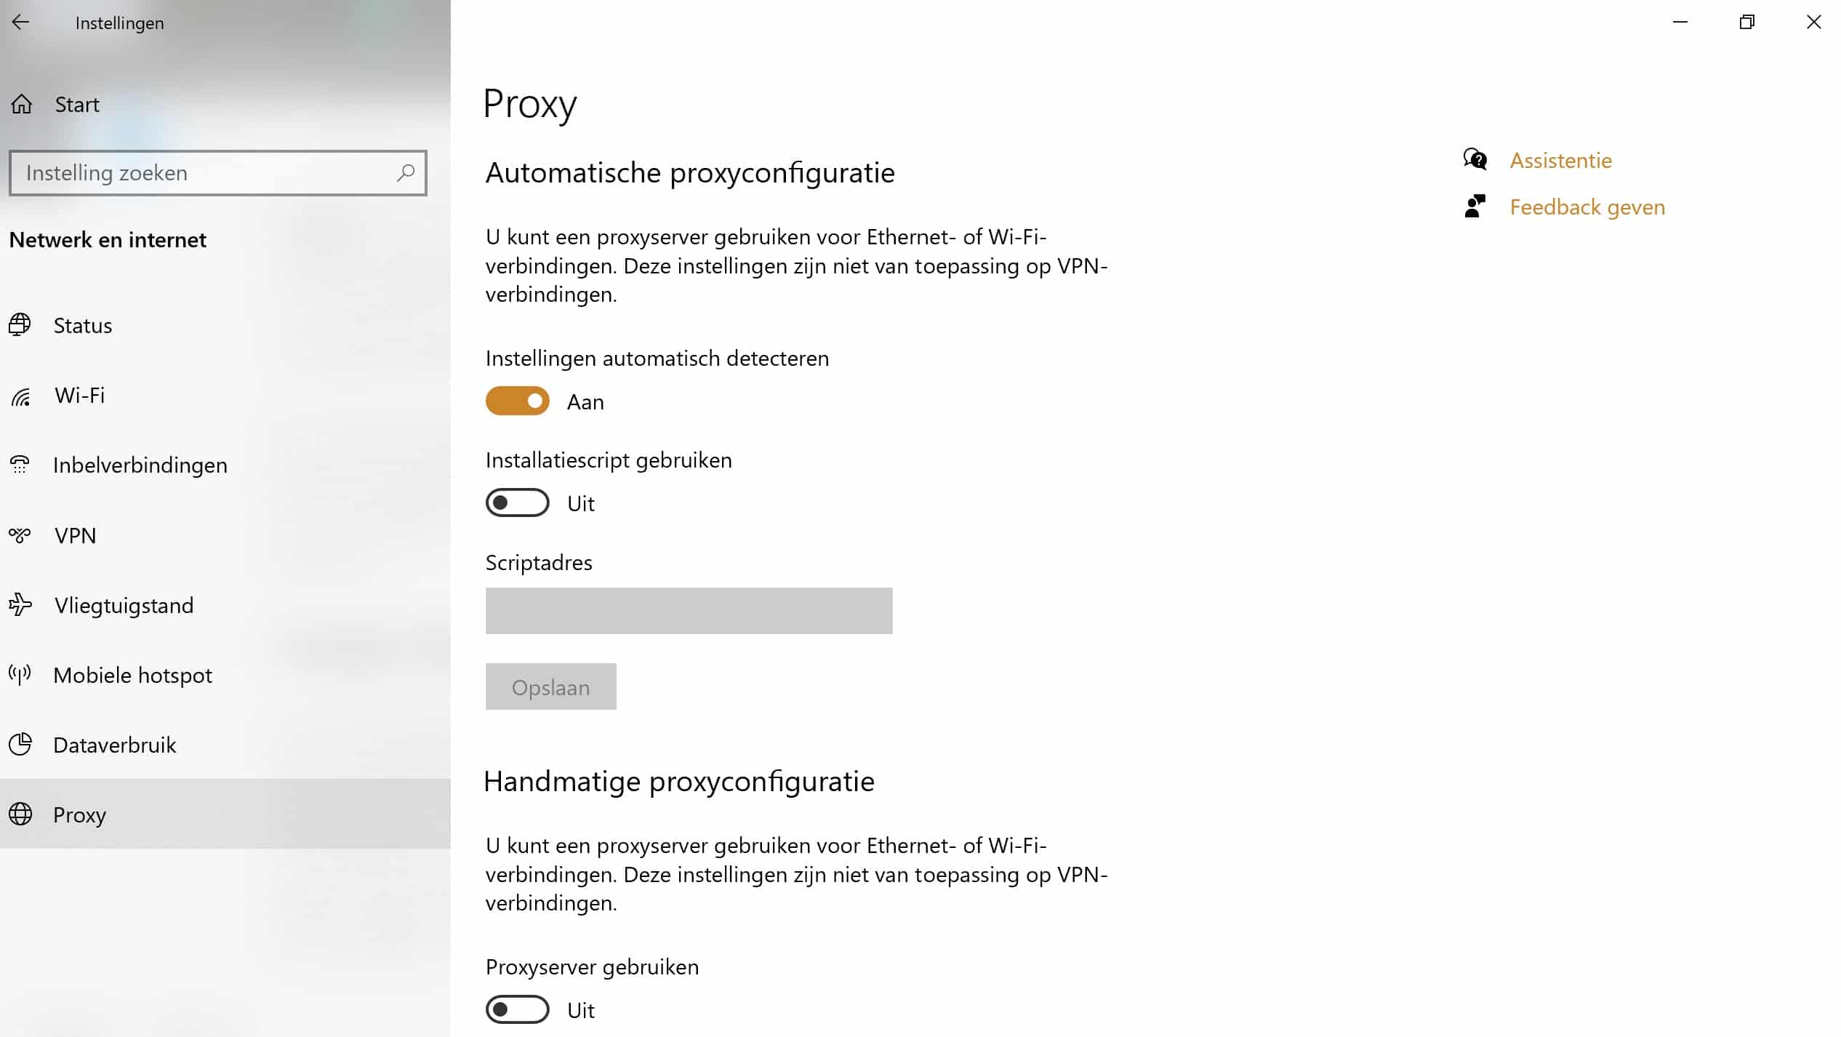Open Start menu page
This screenshot has width=1841, height=1037.
(x=77, y=104)
